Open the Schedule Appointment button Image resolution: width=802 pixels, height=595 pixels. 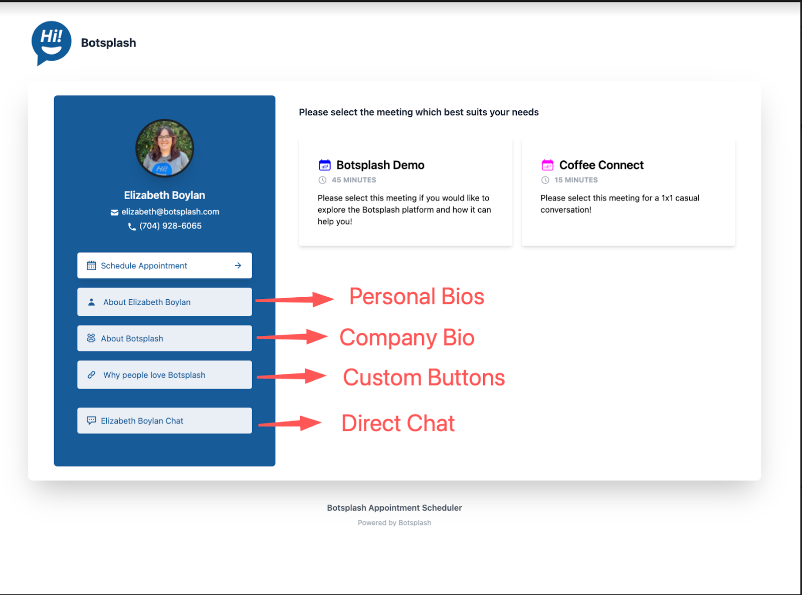[x=164, y=266]
